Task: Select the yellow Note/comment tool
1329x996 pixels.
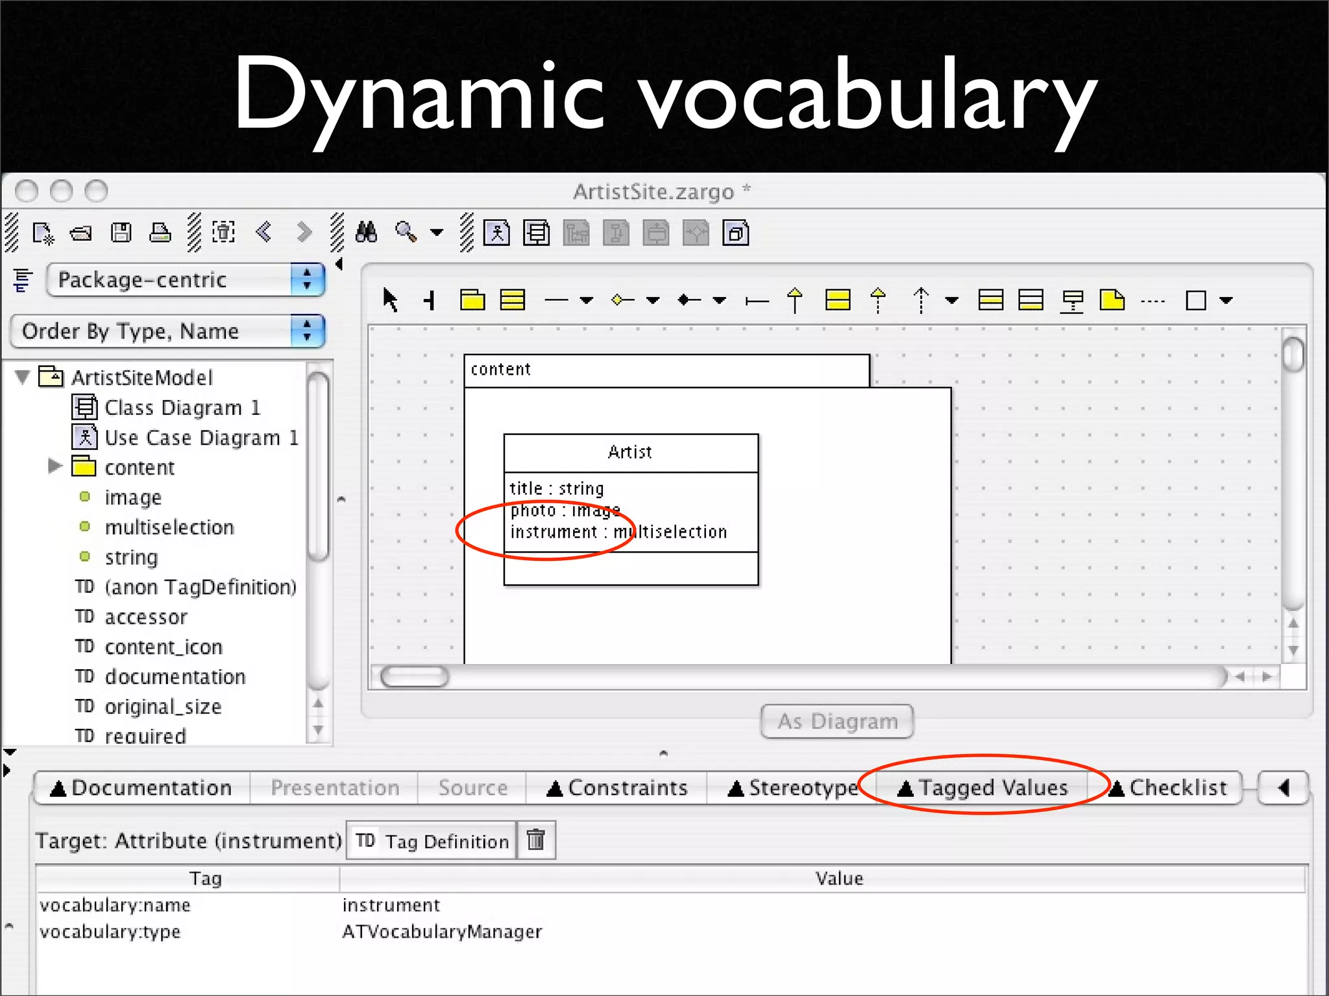Action: (1112, 300)
